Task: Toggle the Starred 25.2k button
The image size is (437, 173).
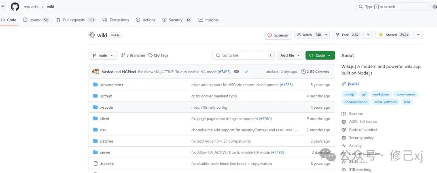Action: (x=394, y=35)
